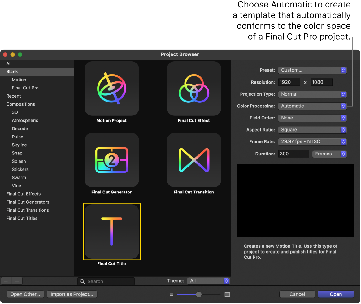
Task: Open the Color Processing dropdown
Action: click(x=312, y=106)
